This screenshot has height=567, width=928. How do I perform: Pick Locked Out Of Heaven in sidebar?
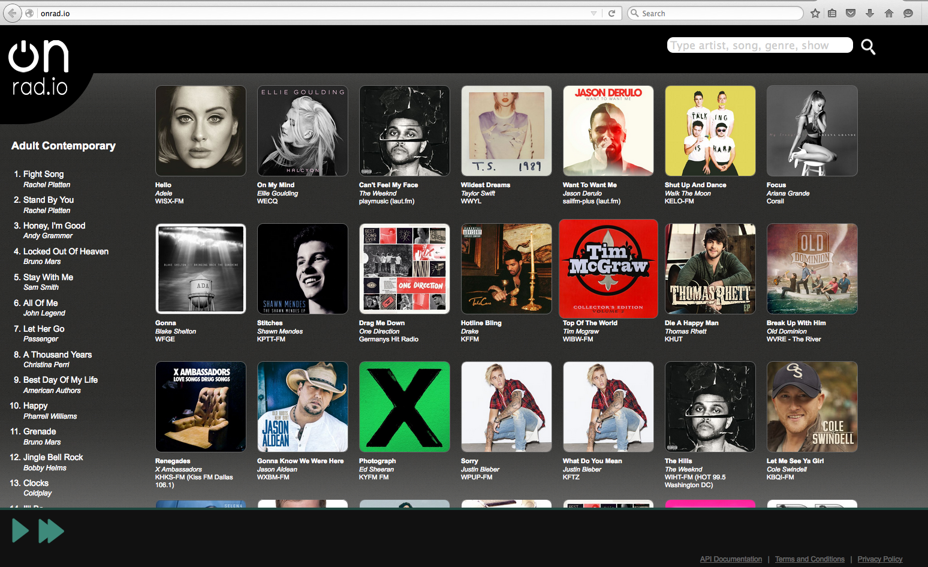pyautogui.click(x=66, y=251)
